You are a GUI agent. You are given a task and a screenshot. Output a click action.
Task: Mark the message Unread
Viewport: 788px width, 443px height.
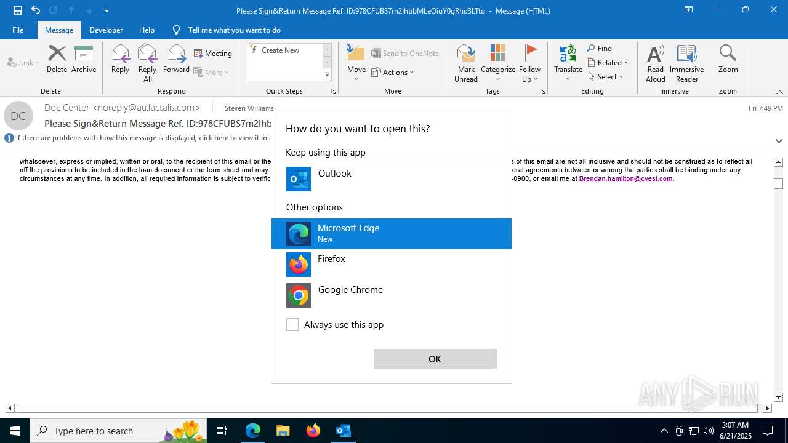click(x=466, y=63)
